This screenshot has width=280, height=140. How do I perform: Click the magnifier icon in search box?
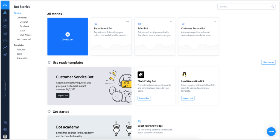[273, 7]
